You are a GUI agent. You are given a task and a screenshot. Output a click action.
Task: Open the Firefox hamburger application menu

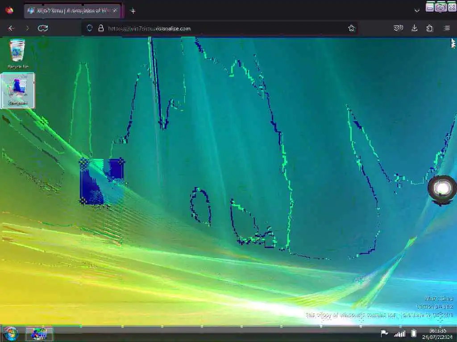[447, 28]
